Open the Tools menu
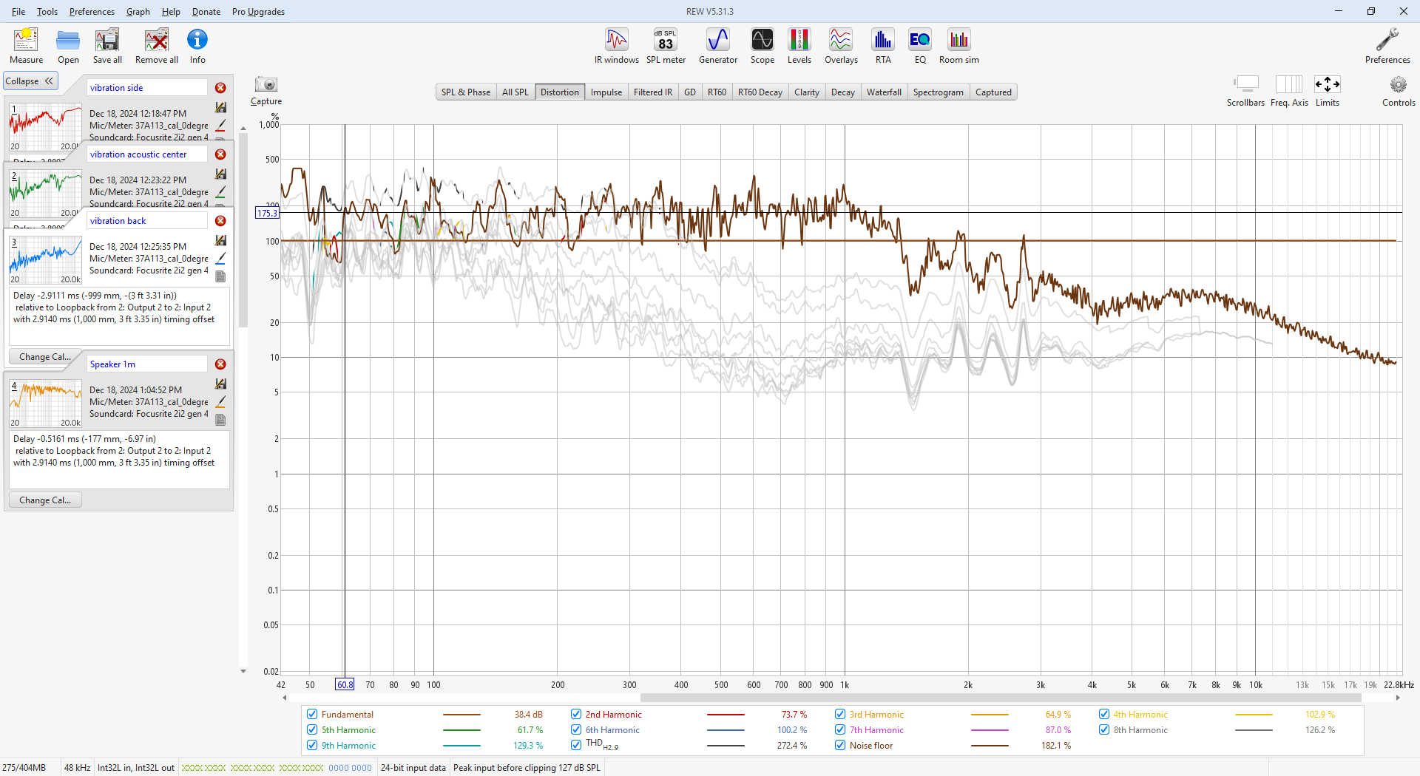This screenshot has width=1420, height=776. pyautogui.click(x=47, y=12)
